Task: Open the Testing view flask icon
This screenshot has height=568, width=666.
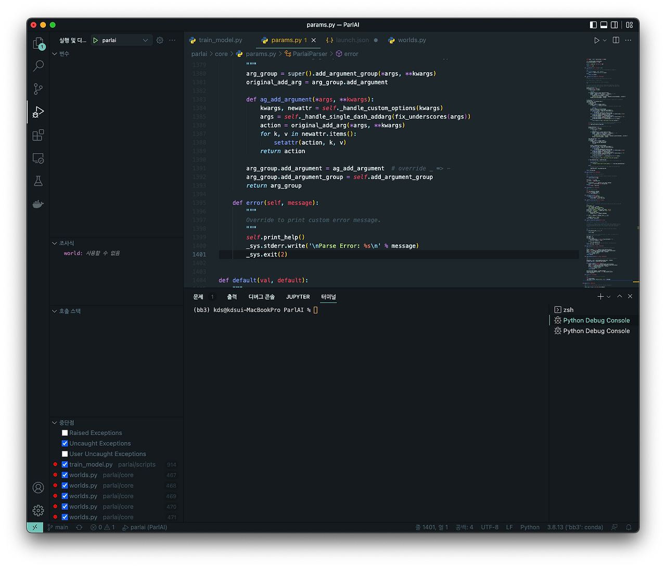Action: (37, 181)
